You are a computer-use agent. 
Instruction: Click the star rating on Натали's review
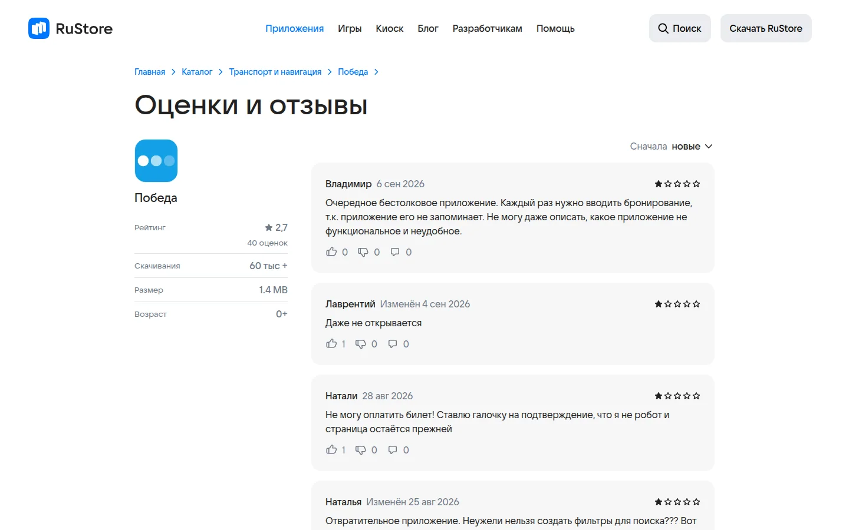tap(677, 396)
